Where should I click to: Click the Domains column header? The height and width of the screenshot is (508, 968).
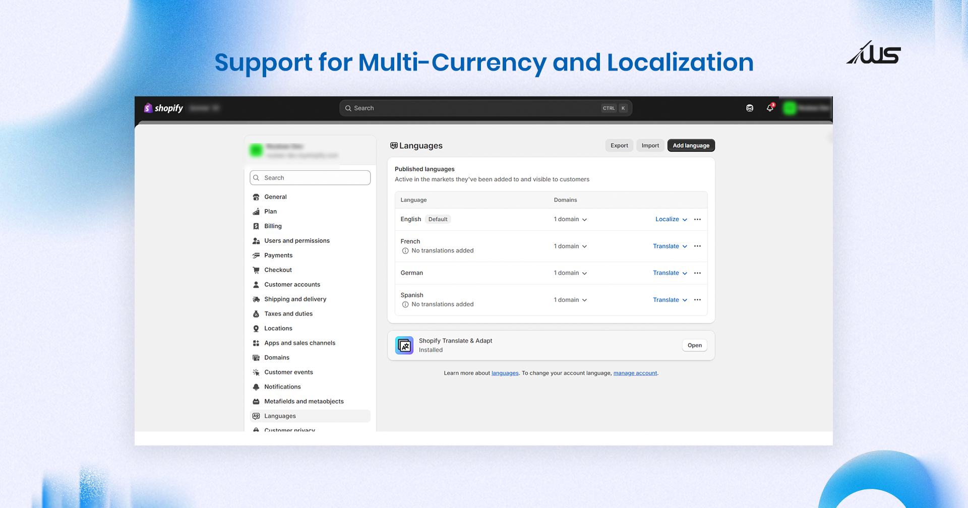tap(565, 200)
